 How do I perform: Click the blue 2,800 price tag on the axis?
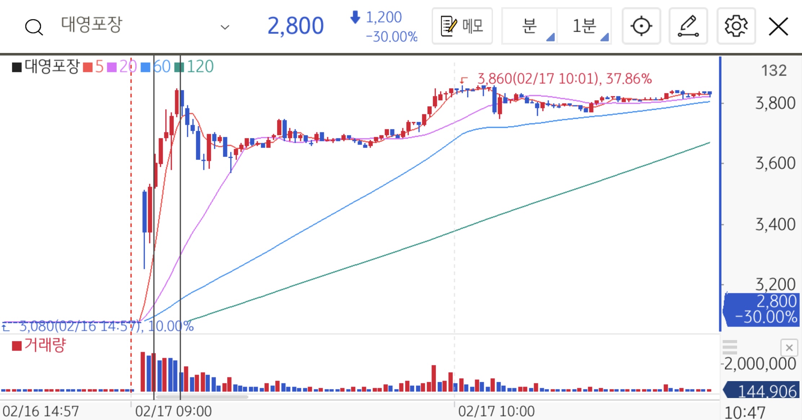tap(762, 309)
